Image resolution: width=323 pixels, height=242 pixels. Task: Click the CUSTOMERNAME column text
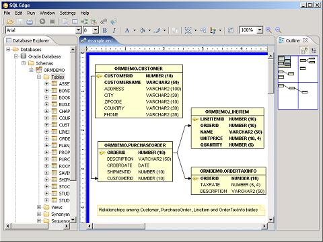tap(122, 82)
